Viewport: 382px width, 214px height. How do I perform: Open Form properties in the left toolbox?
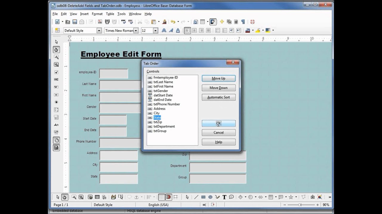(56, 64)
